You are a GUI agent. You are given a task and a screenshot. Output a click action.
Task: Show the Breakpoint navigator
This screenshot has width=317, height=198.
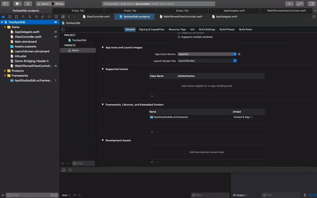click(49, 16)
